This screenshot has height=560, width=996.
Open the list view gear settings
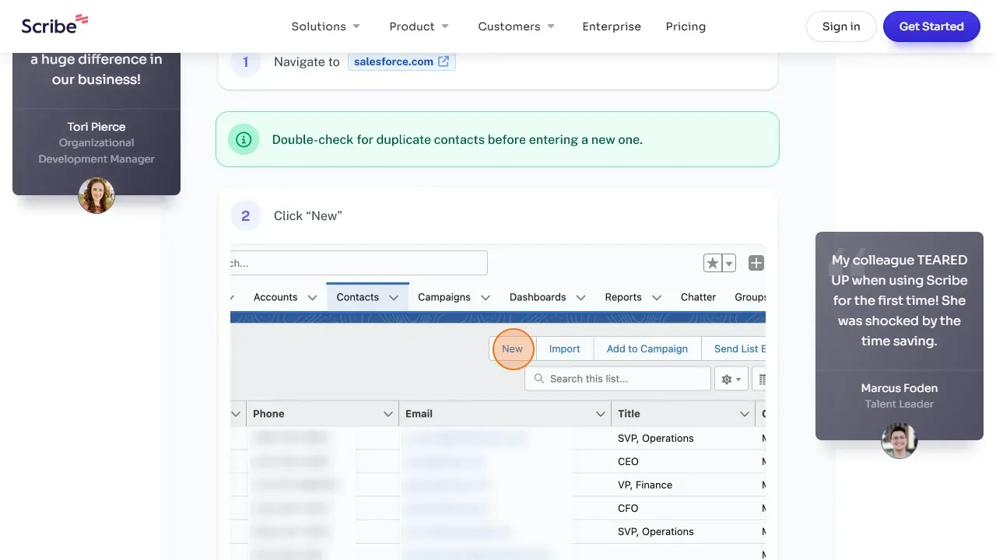click(731, 379)
